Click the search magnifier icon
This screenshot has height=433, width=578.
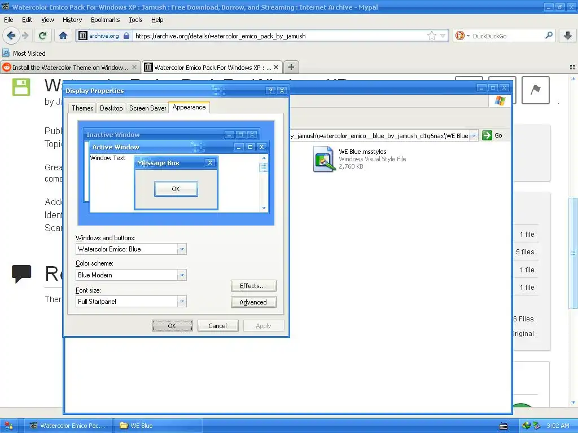click(x=549, y=36)
